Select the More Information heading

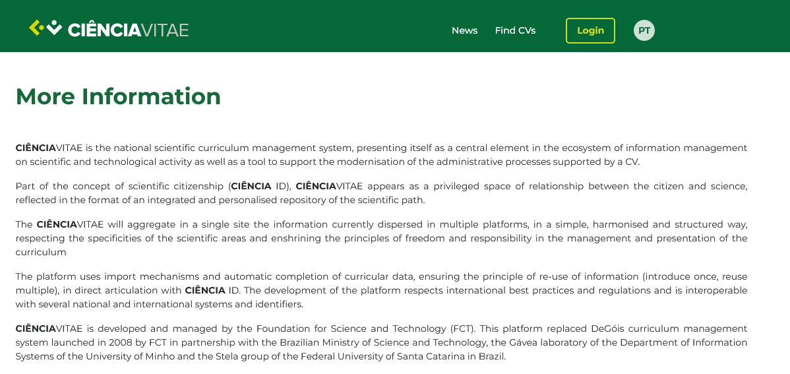pos(119,96)
